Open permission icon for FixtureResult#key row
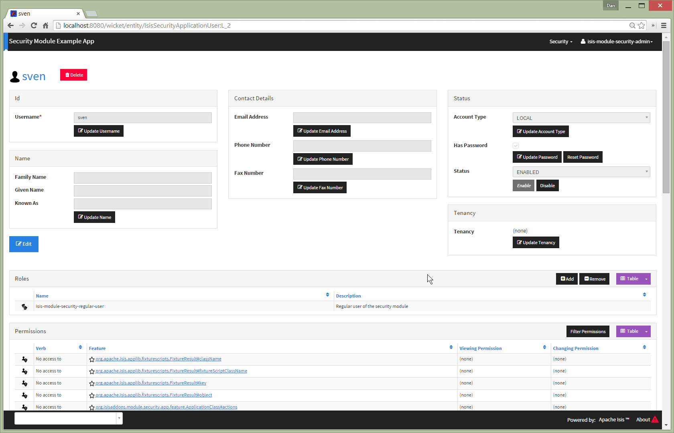This screenshot has width=674, height=433. (24, 383)
